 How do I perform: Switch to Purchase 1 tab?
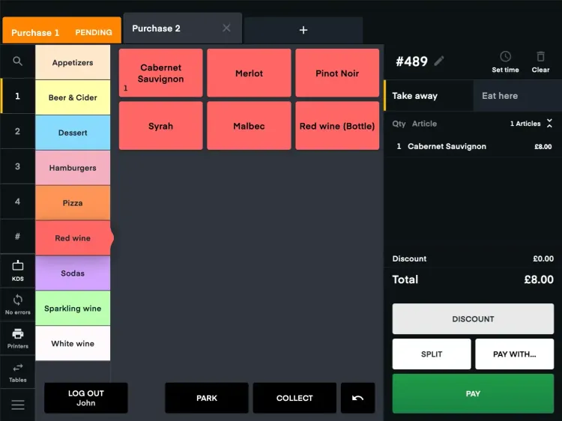click(61, 31)
